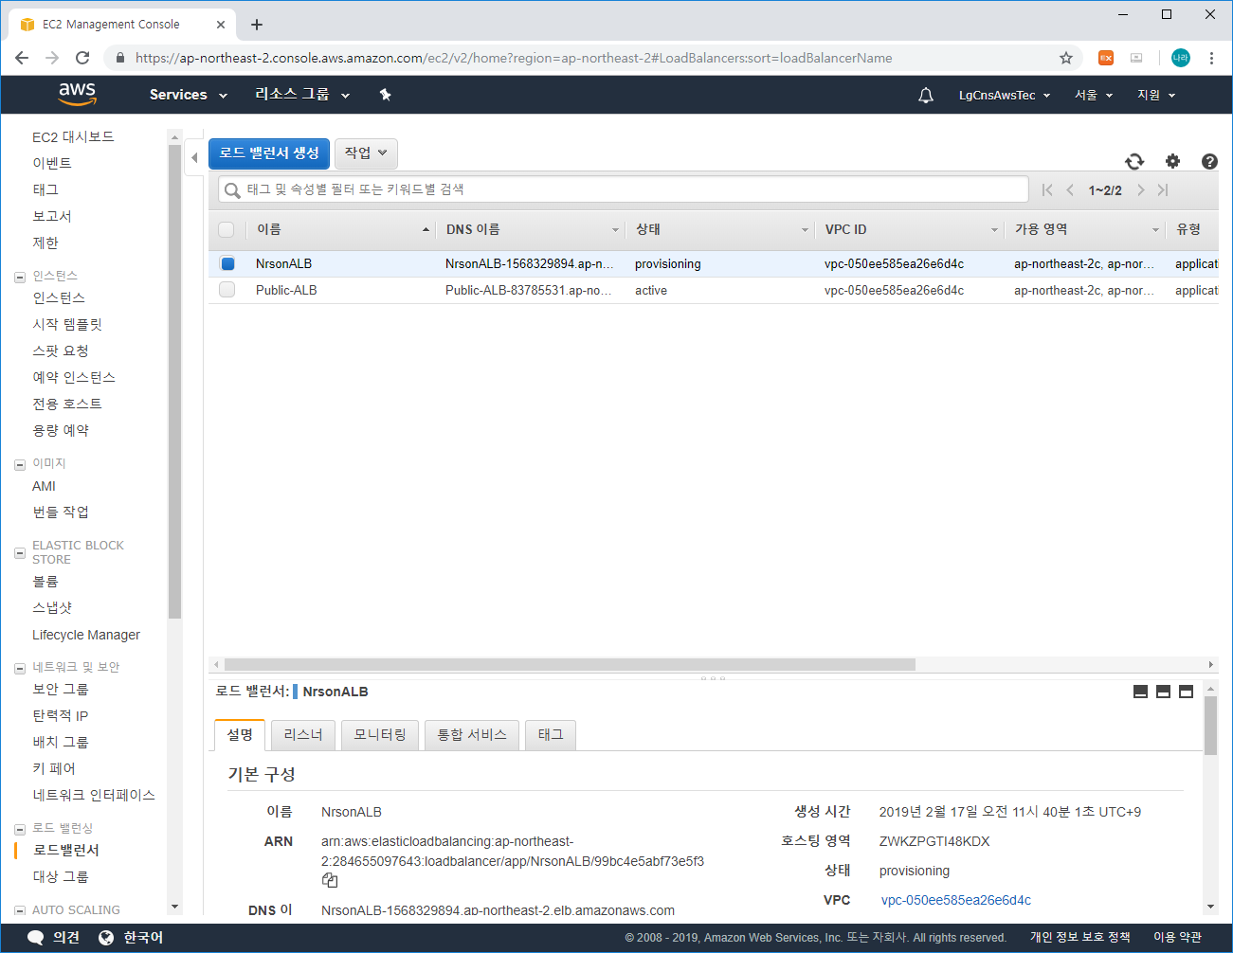Open EC2 대시보드 in sidebar
Image resolution: width=1233 pixels, height=953 pixels.
point(73,137)
